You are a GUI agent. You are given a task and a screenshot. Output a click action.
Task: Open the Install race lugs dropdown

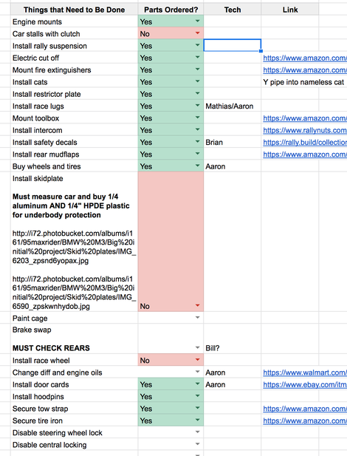198,106
